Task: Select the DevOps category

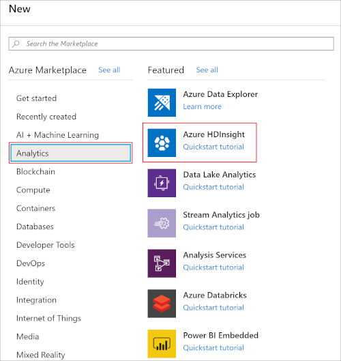Action: pos(31,263)
